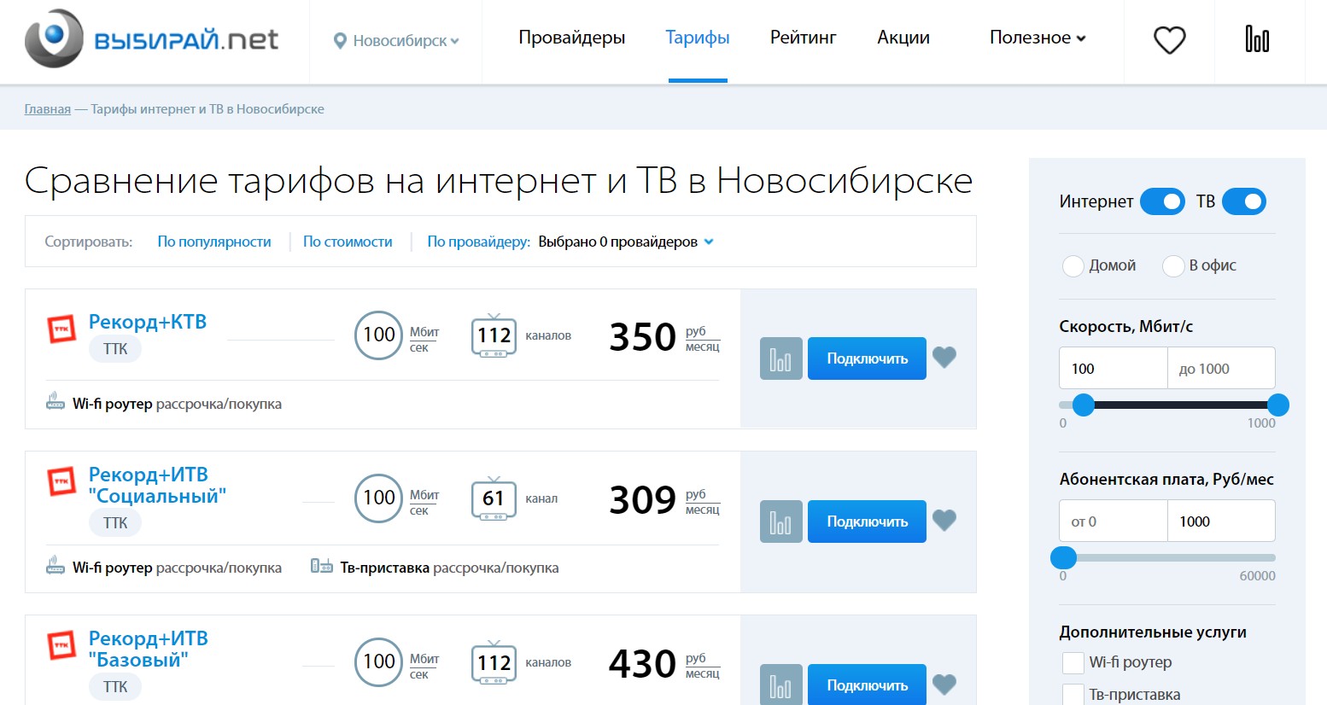Image resolution: width=1327 pixels, height=705 pixels.
Task: Add Рекорд+ИТВ "Социальный" to comparison
Action: tap(780, 521)
